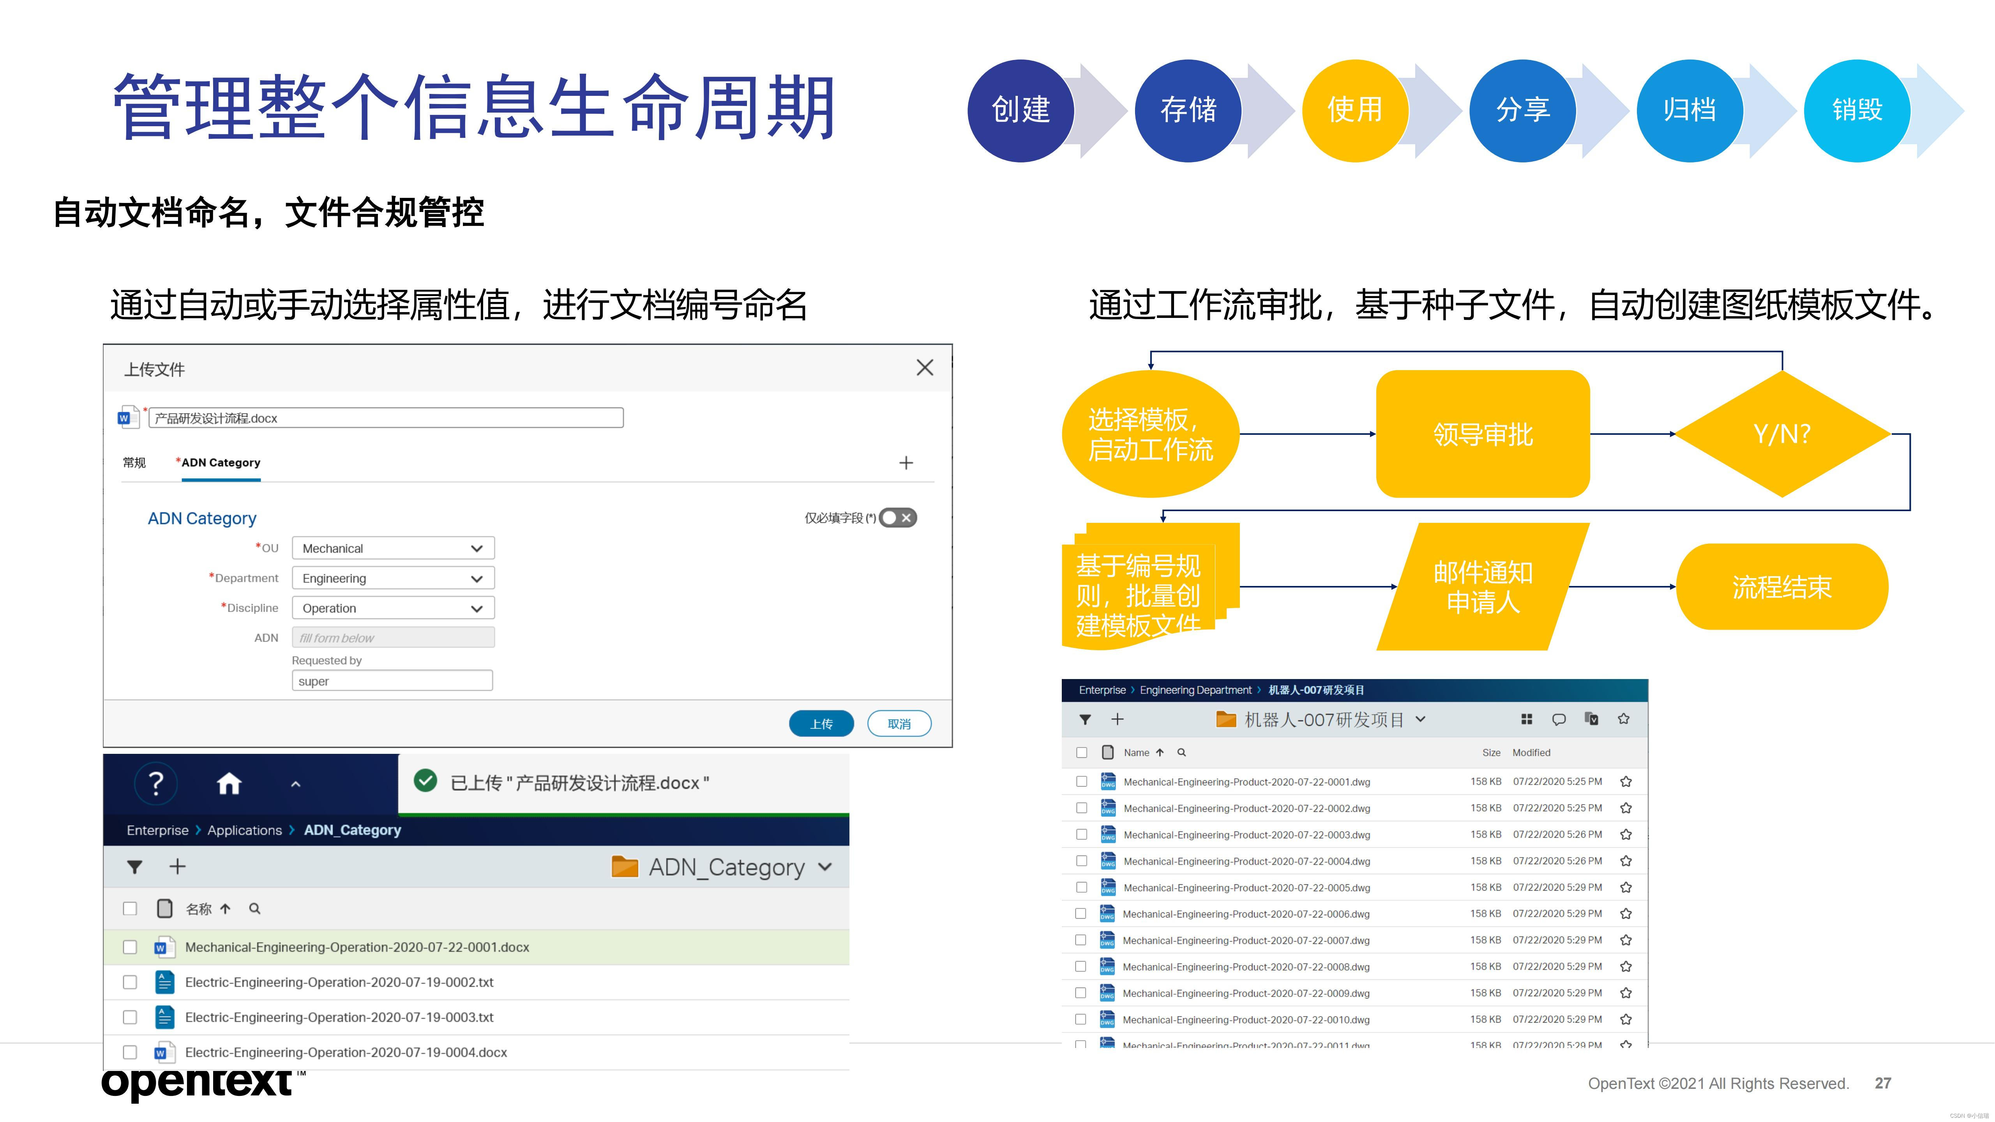Click the search icon beside 名称 column

[254, 908]
